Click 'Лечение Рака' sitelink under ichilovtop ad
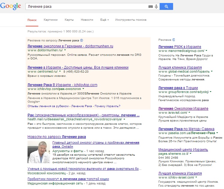The image size is (224, 189). [81, 106]
